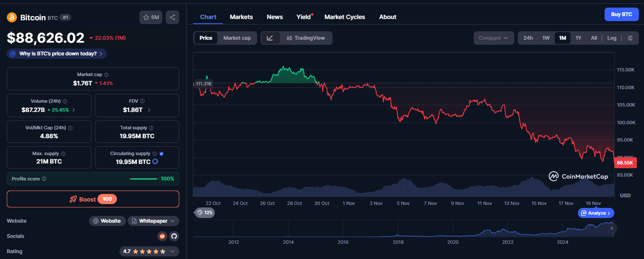Open the Market Cycles tab
The width and height of the screenshot is (644, 259).
[344, 17]
